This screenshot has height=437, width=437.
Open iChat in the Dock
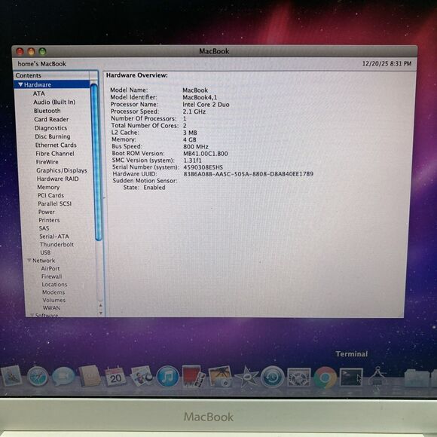(x=63, y=376)
